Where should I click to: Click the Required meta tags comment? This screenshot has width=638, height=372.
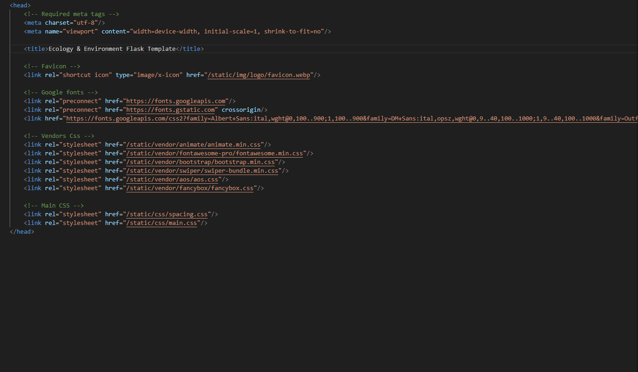71,14
